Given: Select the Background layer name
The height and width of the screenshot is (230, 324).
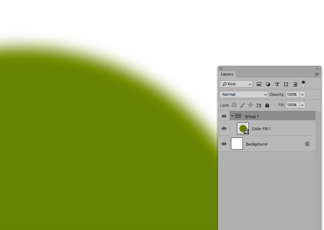Looking at the screenshot, I should [256, 144].
